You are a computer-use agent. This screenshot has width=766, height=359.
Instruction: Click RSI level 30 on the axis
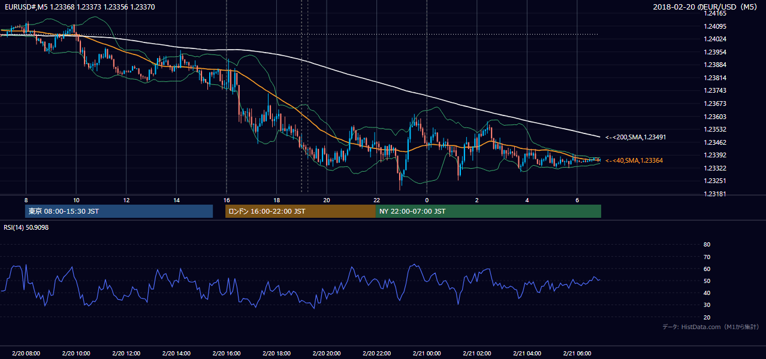tap(707, 305)
